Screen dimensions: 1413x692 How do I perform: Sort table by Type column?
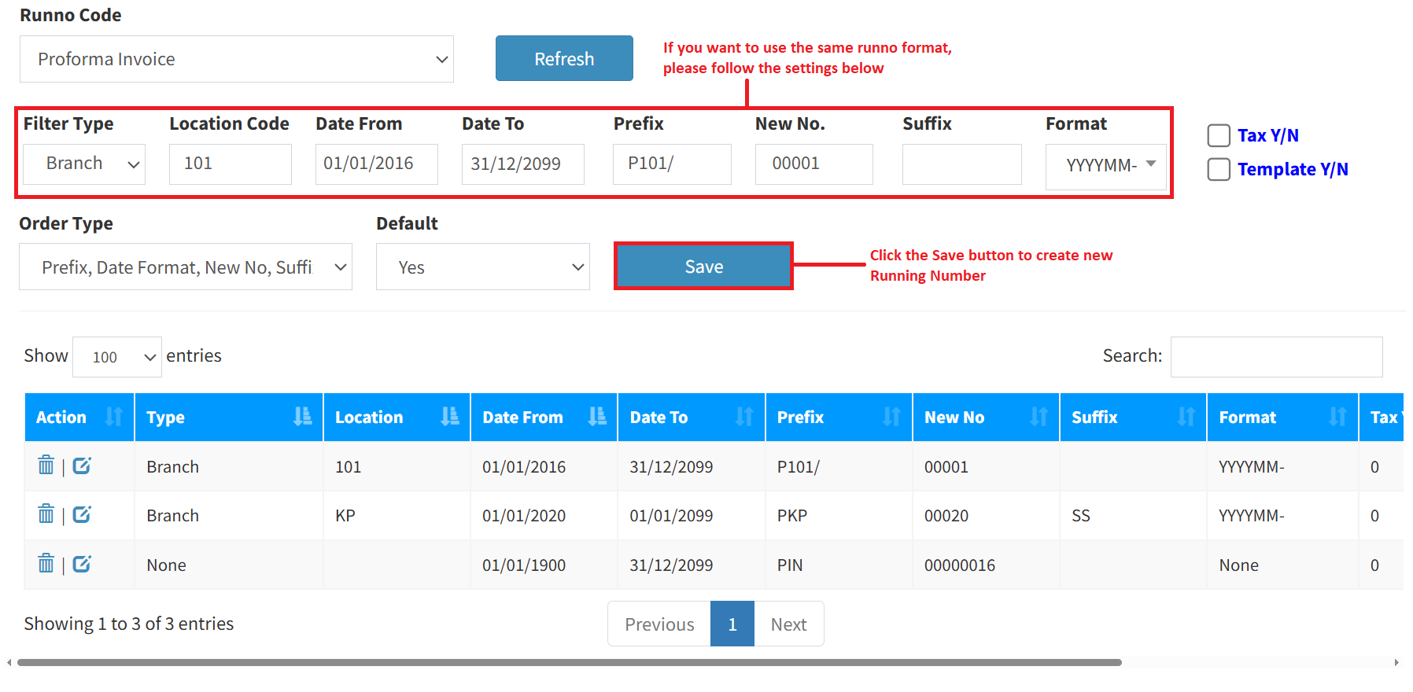(x=228, y=417)
